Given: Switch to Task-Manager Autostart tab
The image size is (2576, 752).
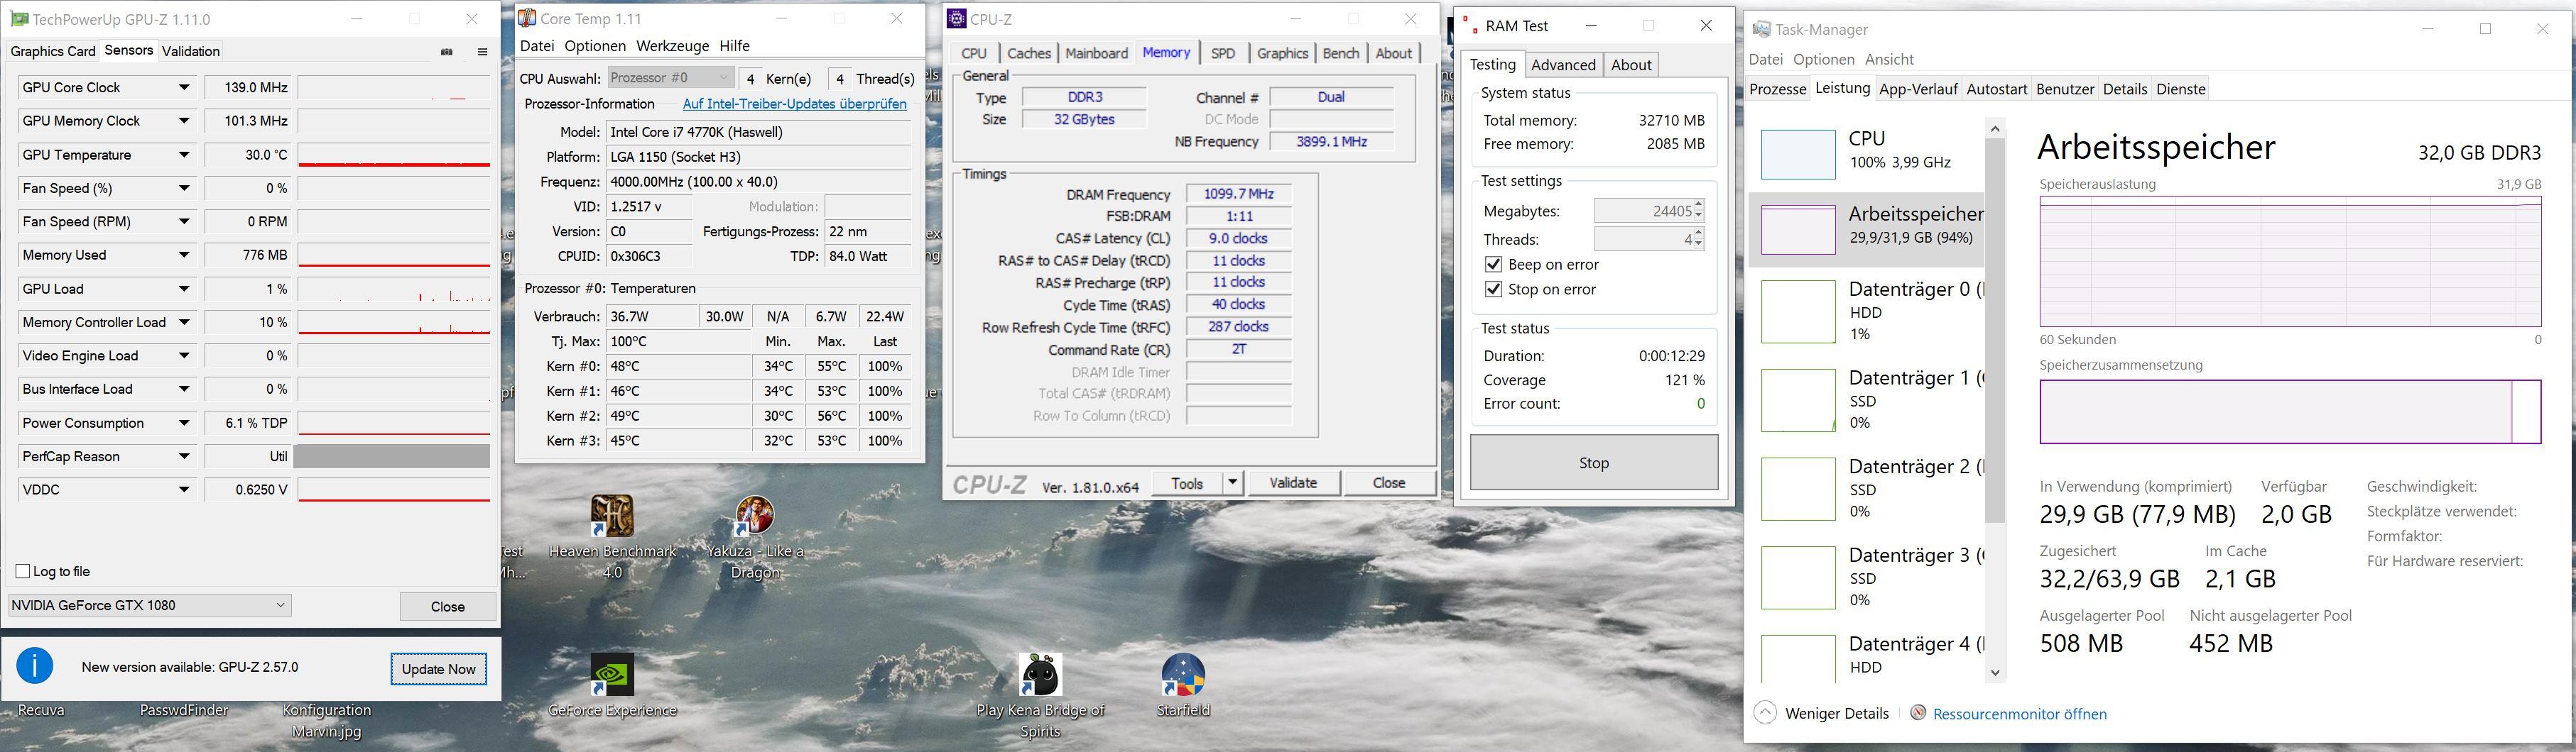Looking at the screenshot, I should pyautogui.click(x=1996, y=89).
